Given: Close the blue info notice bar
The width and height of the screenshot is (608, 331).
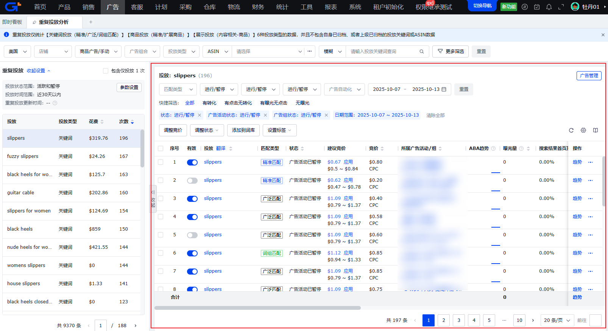Looking at the screenshot, I should pos(603,35).
